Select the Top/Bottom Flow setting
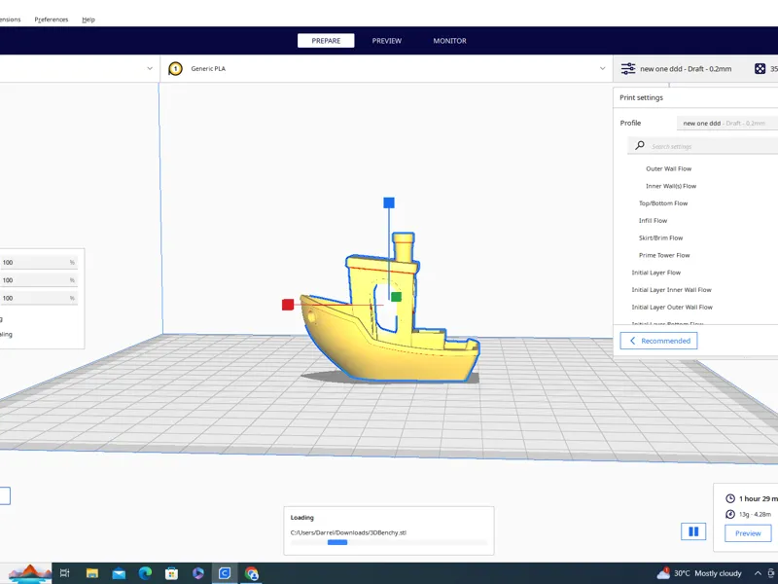Image resolution: width=778 pixels, height=584 pixels. click(x=663, y=203)
